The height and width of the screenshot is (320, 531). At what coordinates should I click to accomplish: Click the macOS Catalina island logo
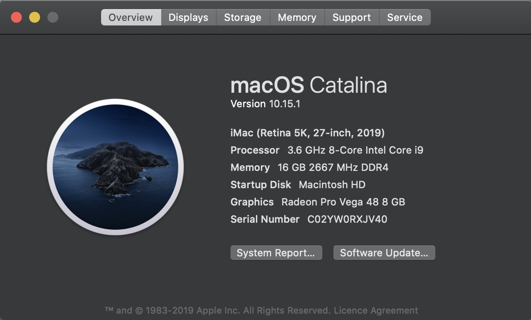pyautogui.click(x=115, y=167)
